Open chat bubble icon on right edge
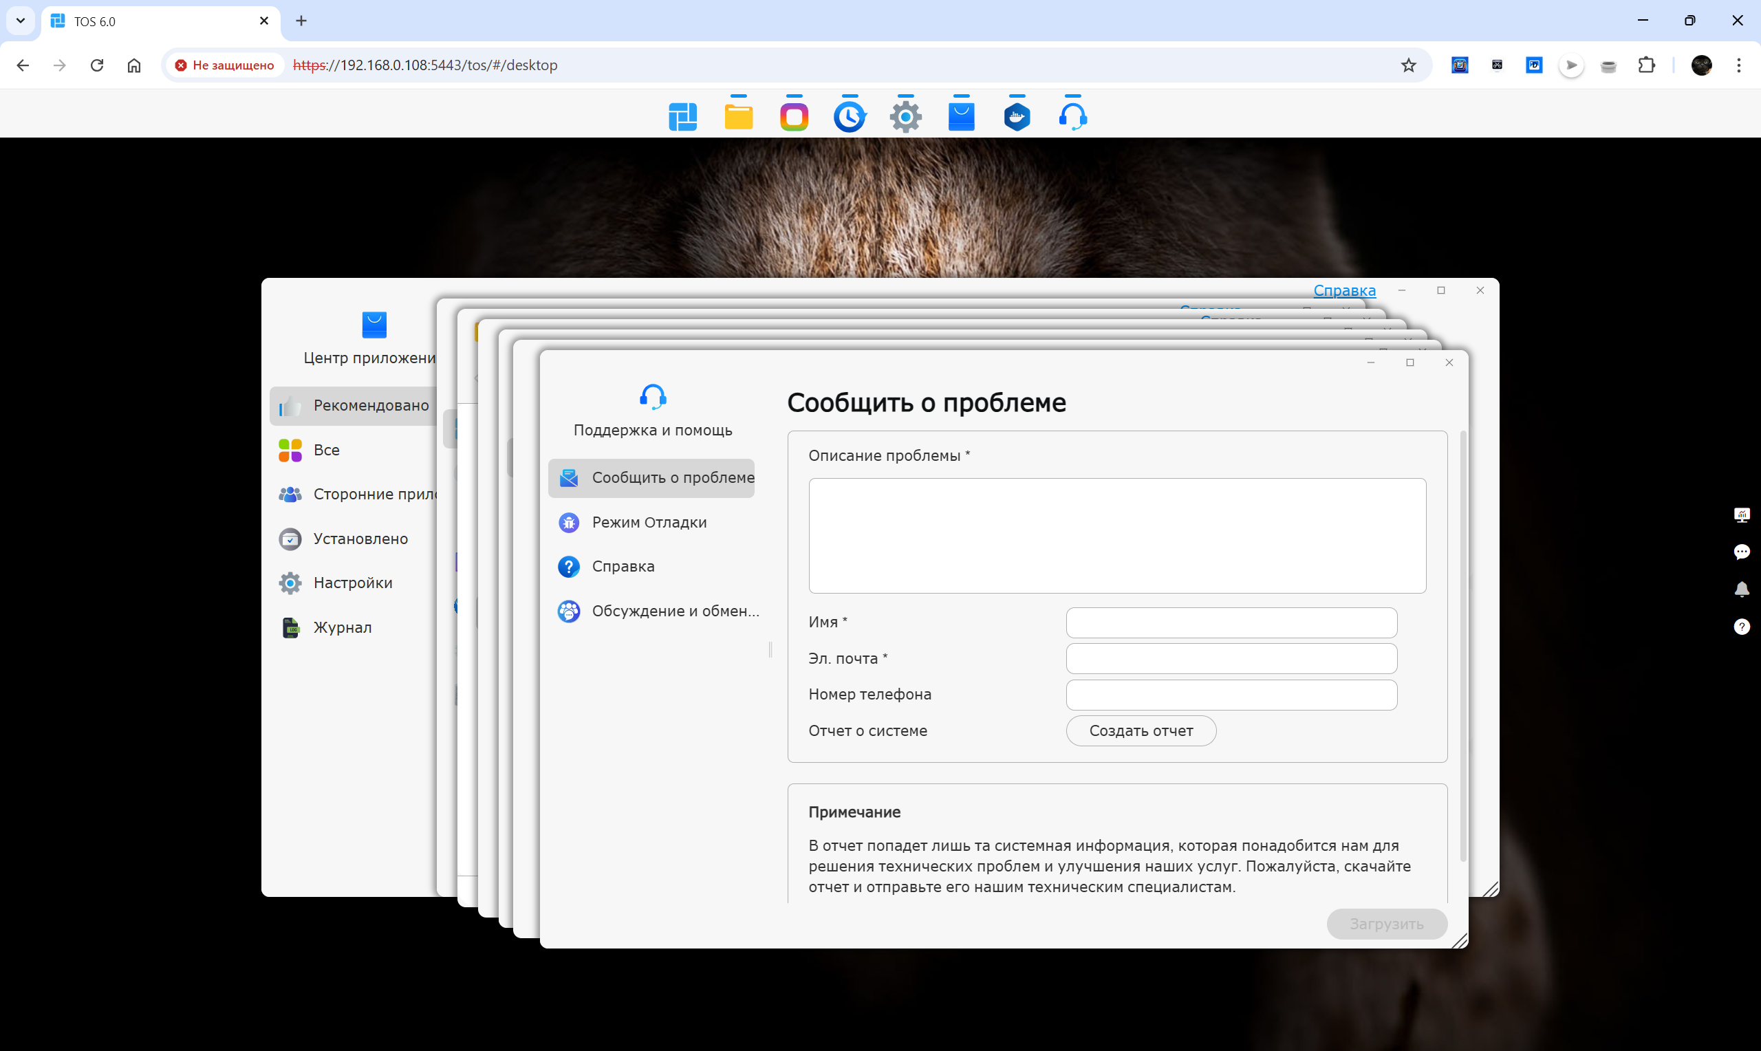The image size is (1761, 1051). pyautogui.click(x=1741, y=552)
